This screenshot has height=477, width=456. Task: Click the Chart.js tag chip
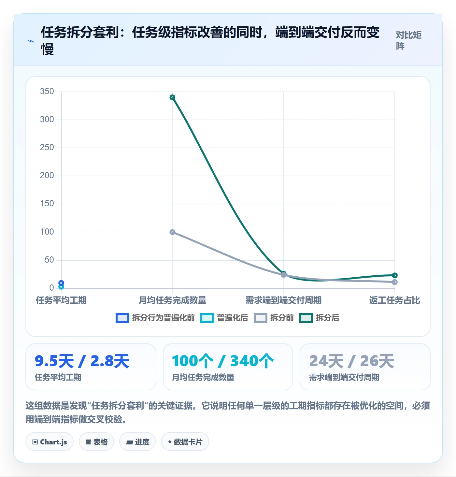[50, 442]
